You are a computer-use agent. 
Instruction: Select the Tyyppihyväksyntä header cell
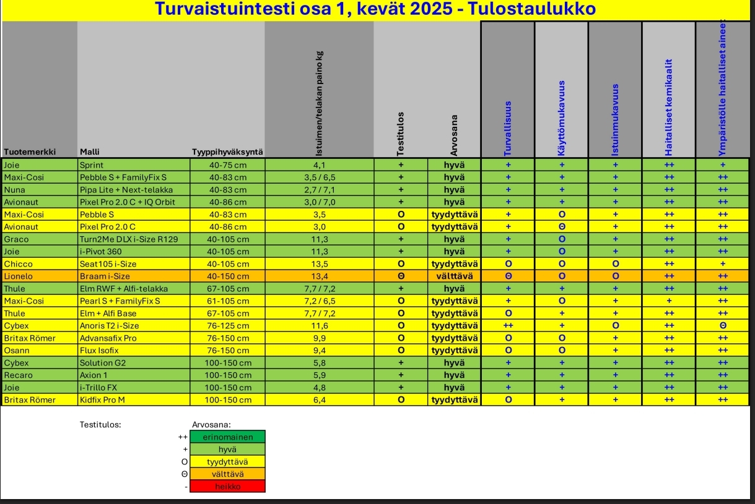227,152
